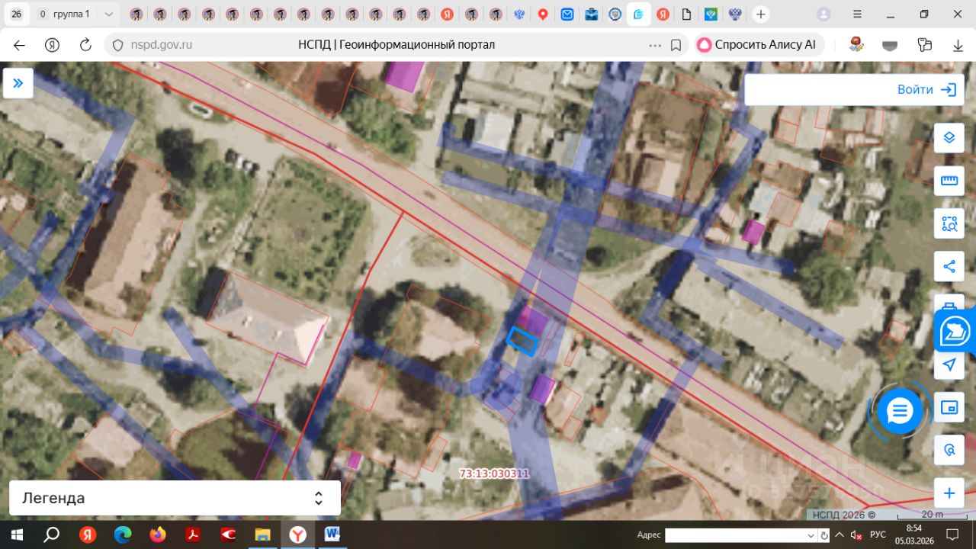Switch to the red map-pin tab
Viewport: 976px width, 549px height.
543,14
